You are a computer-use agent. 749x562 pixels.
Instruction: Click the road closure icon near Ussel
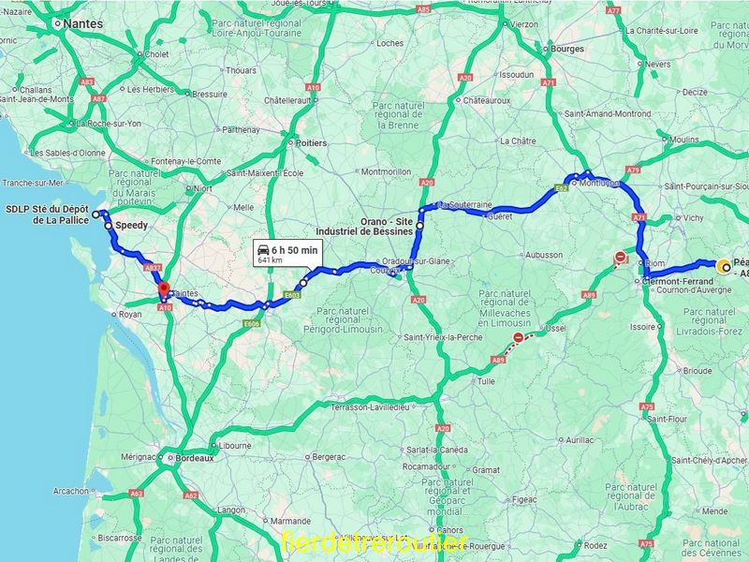[519, 337]
